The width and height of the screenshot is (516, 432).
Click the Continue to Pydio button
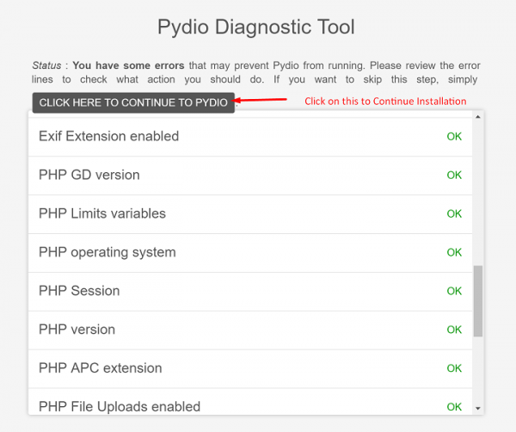[x=133, y=102]
